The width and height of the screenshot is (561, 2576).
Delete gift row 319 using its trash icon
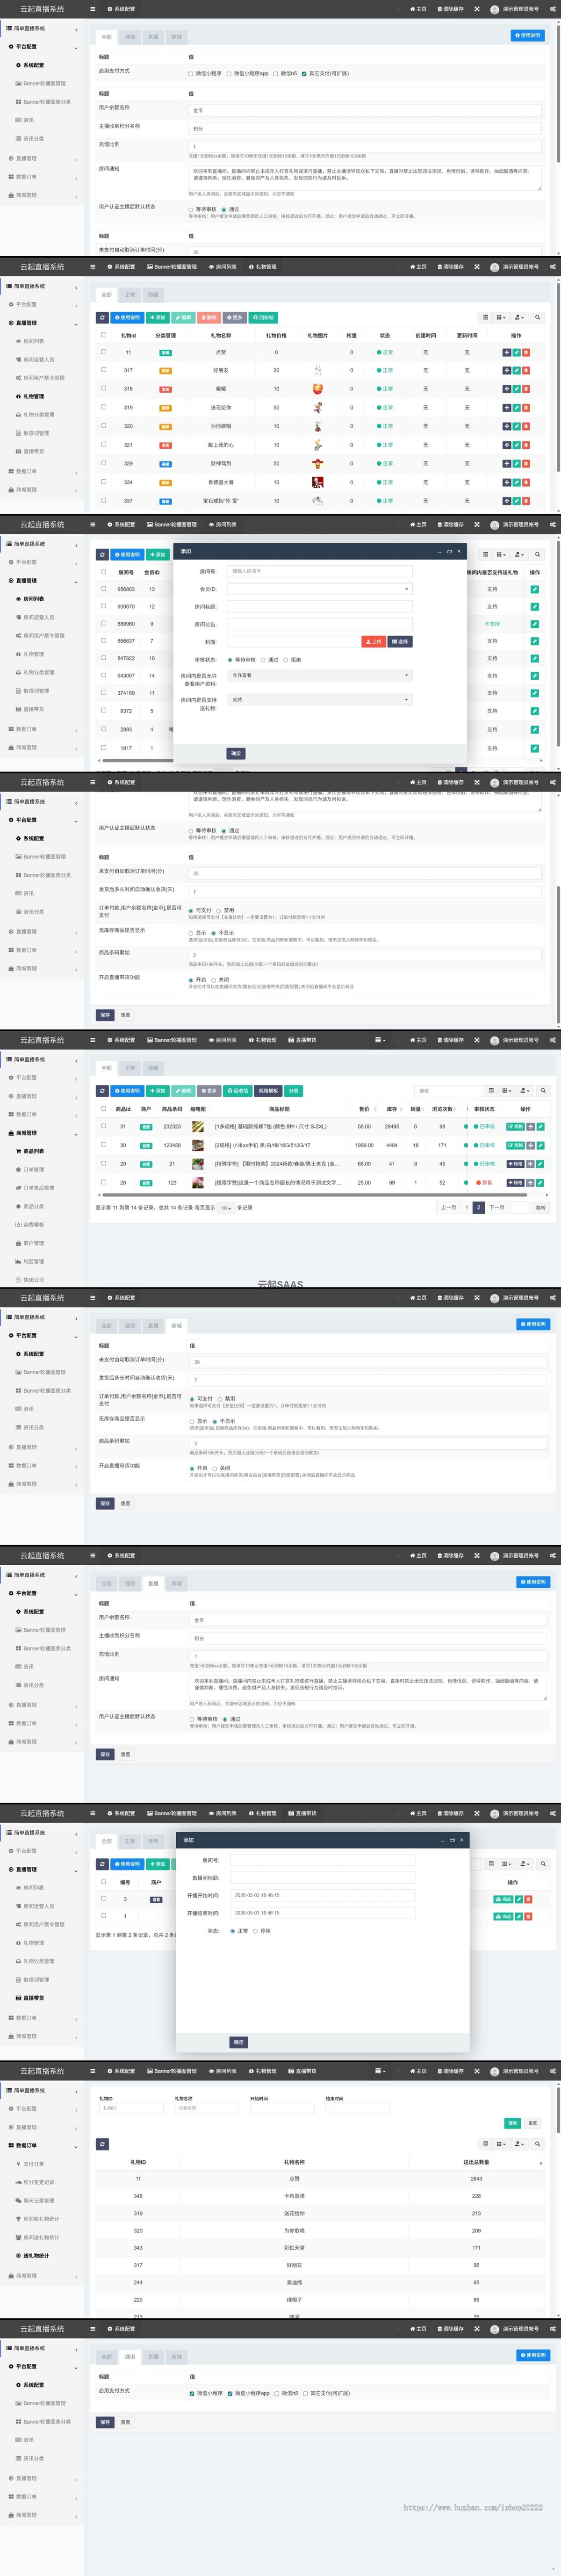[526, 408]
